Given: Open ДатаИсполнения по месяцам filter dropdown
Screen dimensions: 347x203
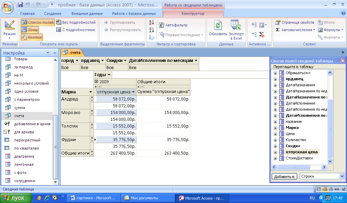Looking at the screenshot, I should 196,61.
